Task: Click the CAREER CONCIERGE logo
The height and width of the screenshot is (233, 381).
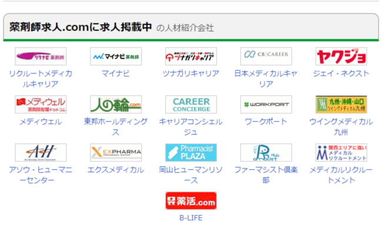Action: point(191,104)
